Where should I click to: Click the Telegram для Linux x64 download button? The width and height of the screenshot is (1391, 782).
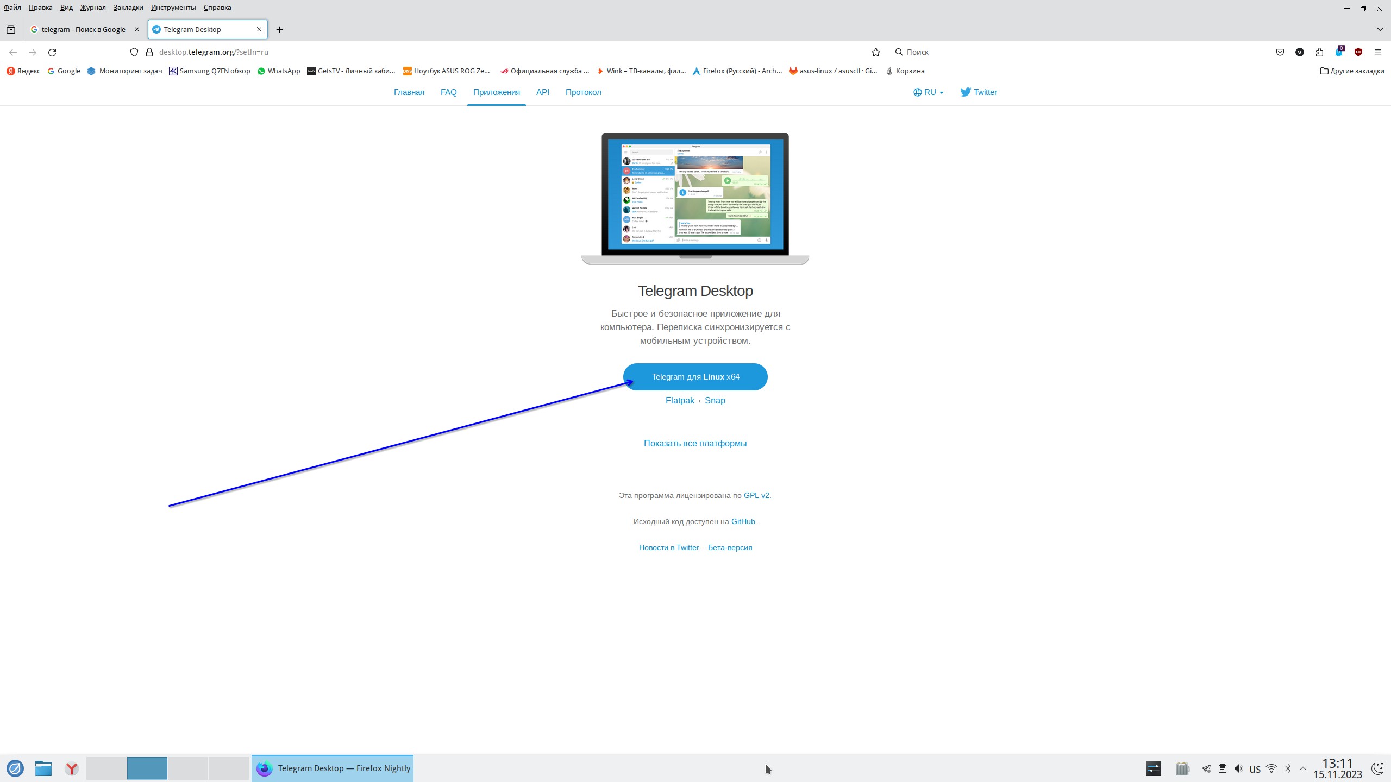(695, 377)
